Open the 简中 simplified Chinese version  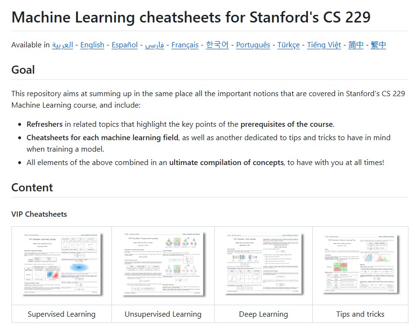coord(356,45)
